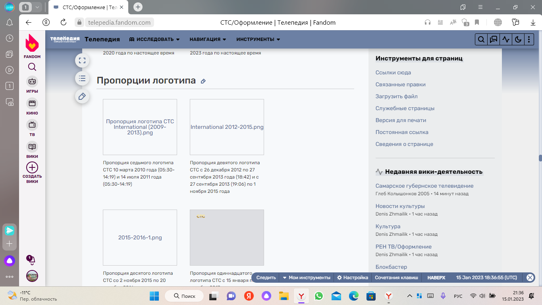Image resolution: width=542 pixels, height=305 pixels.
Task: Open Ссылки сюда link
Action: click(x=393, y=72)
